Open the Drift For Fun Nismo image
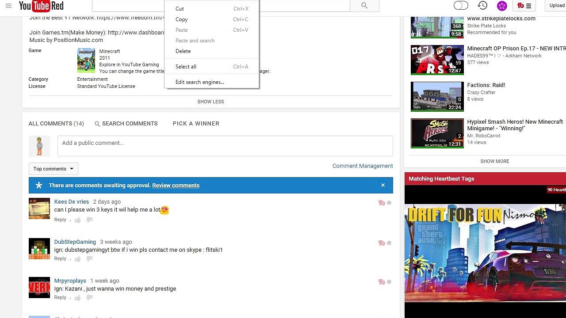 point(485,254)
